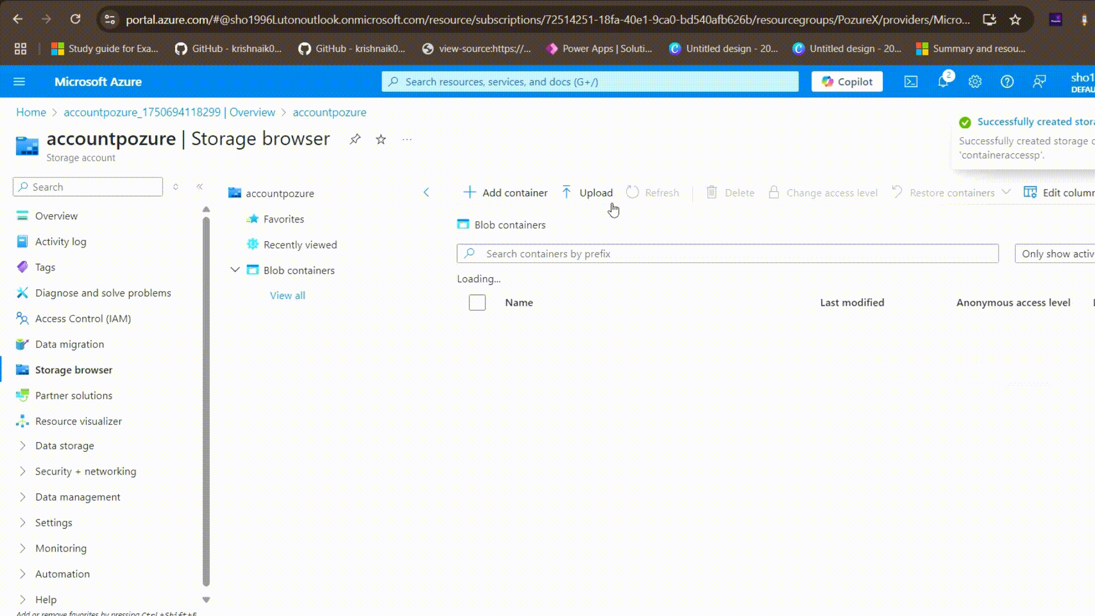Screen dimensions: 1095x616
Task: Select Recently viewed in storage tree
Action: (300, 245)
